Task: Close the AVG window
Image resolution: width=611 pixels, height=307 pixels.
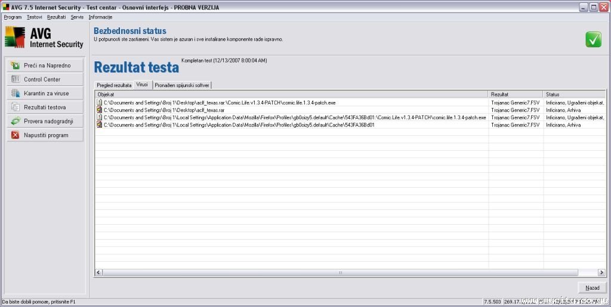Action: 603,7
